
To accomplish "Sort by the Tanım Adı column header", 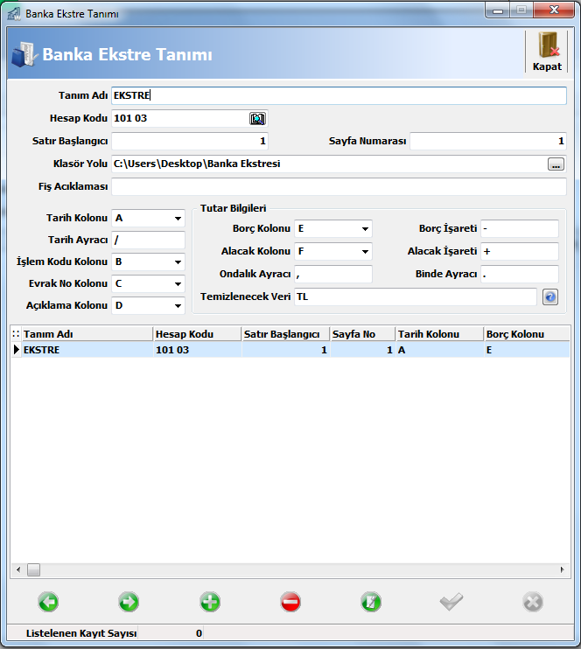I will (x=87, y=334).
